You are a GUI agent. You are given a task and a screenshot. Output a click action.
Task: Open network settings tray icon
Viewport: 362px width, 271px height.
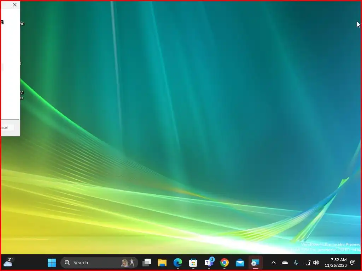[307, 263]
